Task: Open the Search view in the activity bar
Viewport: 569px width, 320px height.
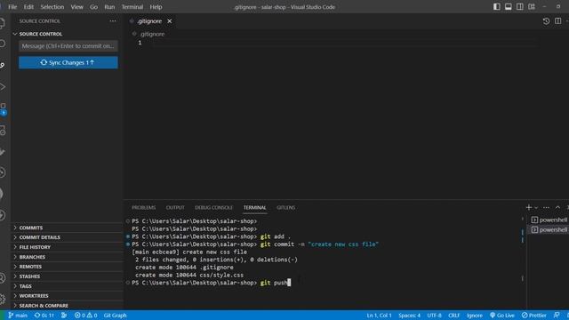Action: [x=2, y=44]
